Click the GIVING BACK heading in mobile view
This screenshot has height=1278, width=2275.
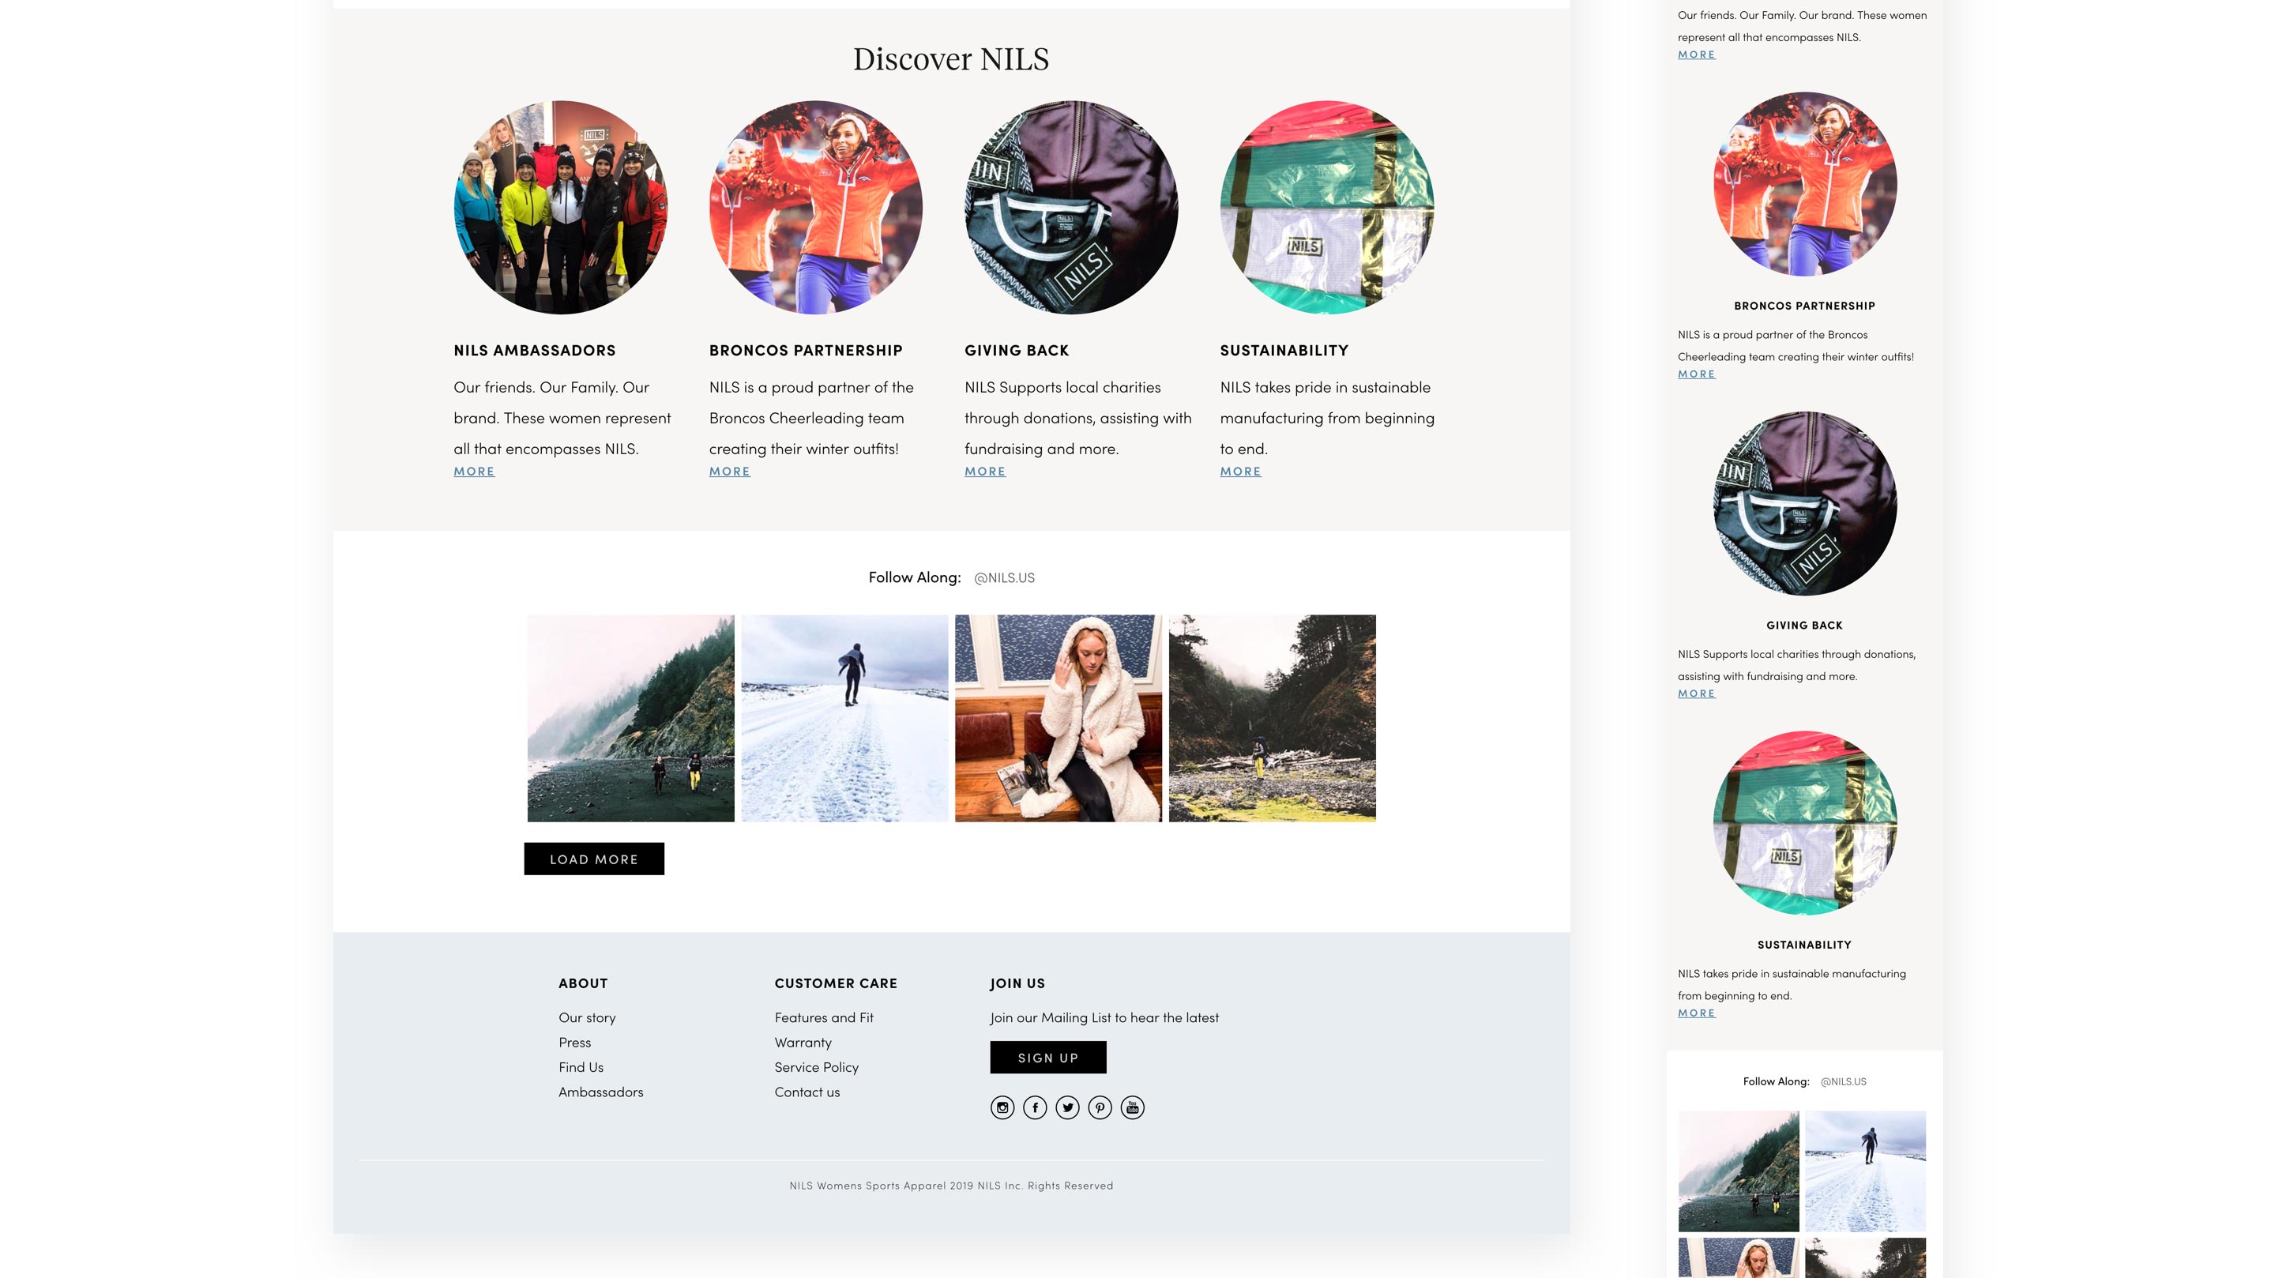1804,626
